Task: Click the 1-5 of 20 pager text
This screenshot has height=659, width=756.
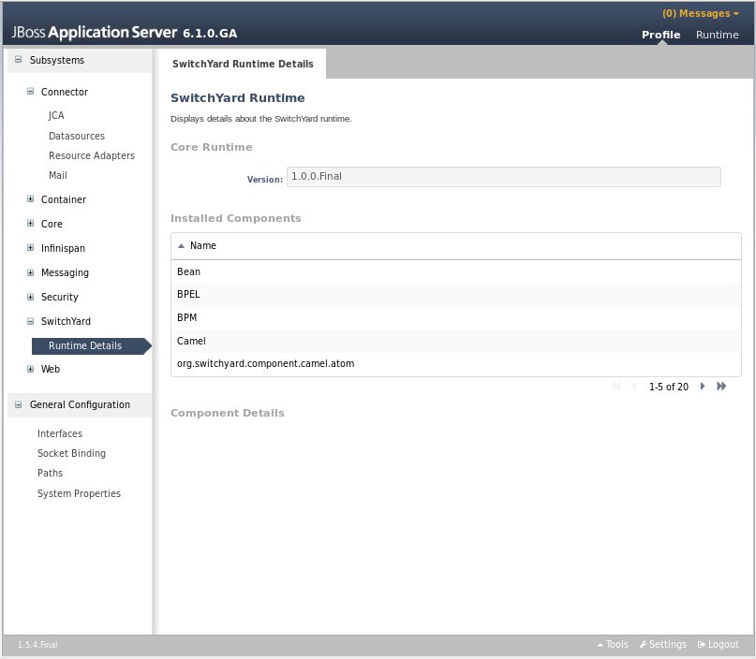Action: click(x=669, y=387)
